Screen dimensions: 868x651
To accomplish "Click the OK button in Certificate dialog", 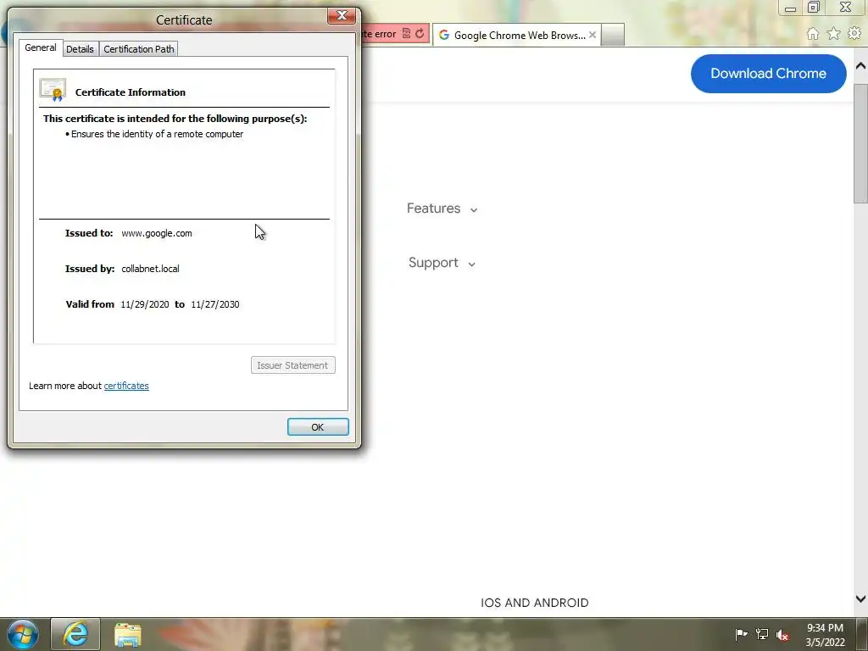I will (318, 427).
